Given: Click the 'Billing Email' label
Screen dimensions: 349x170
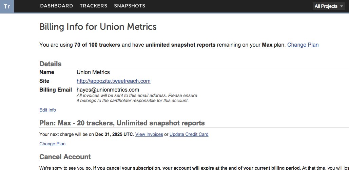Looking at the screenshot, I should 56,90.
